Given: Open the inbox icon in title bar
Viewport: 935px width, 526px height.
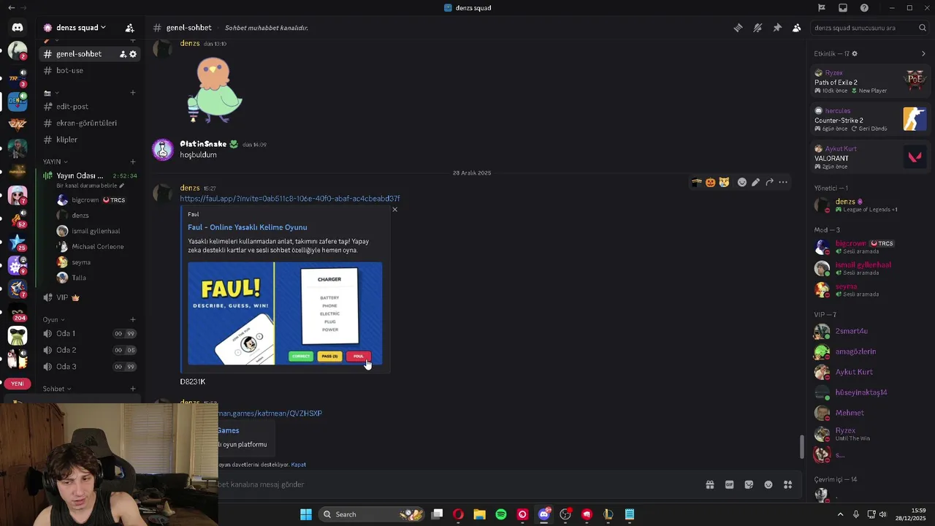Looking at the screenshot, I should tap(843, 8).
